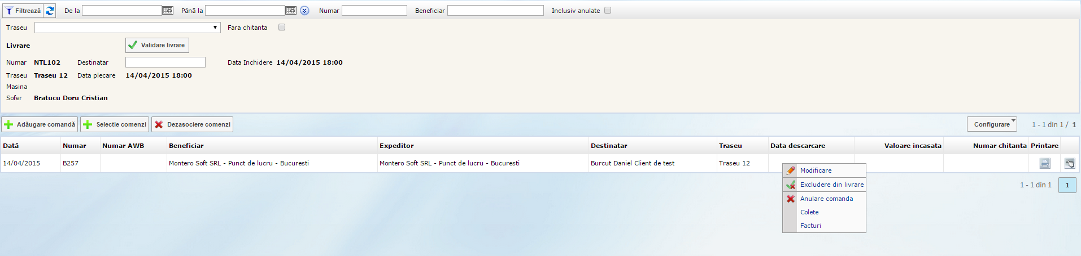Click the Validare livrare button
The width and height of the screenshot is (1081, 256).
[x=157, y=45]
